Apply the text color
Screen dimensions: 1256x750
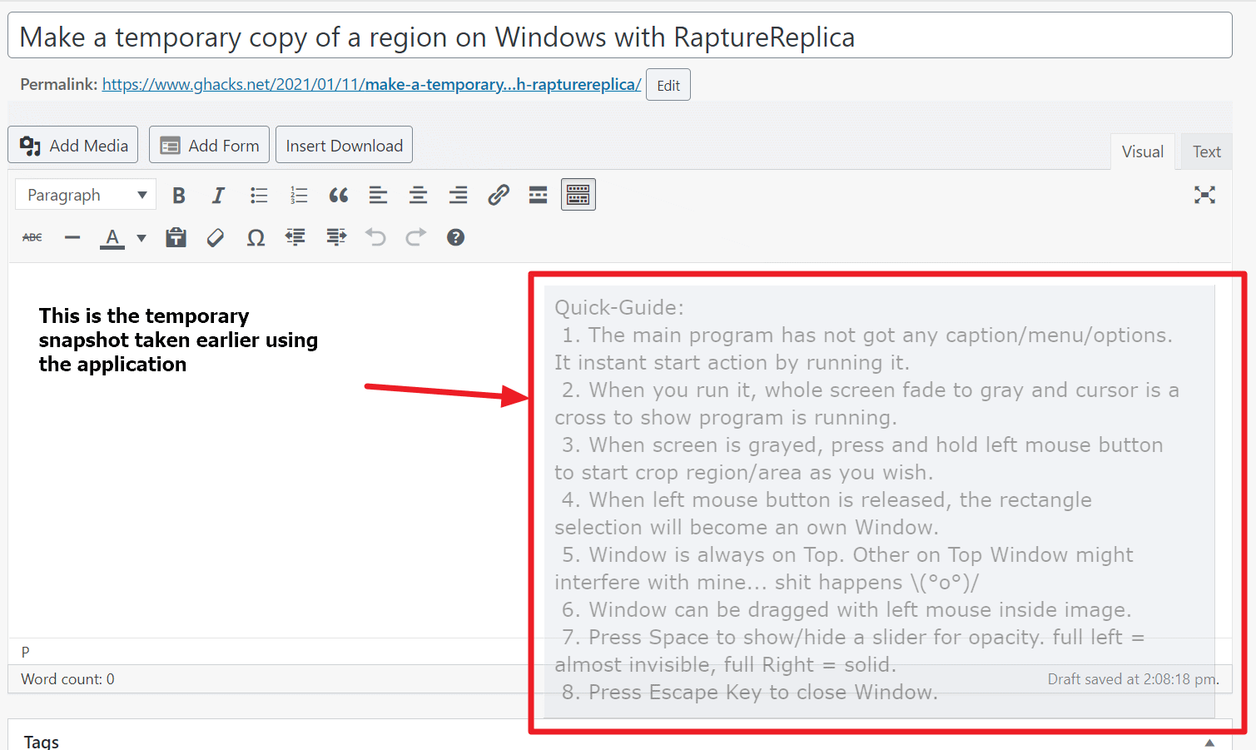[112, 238]
